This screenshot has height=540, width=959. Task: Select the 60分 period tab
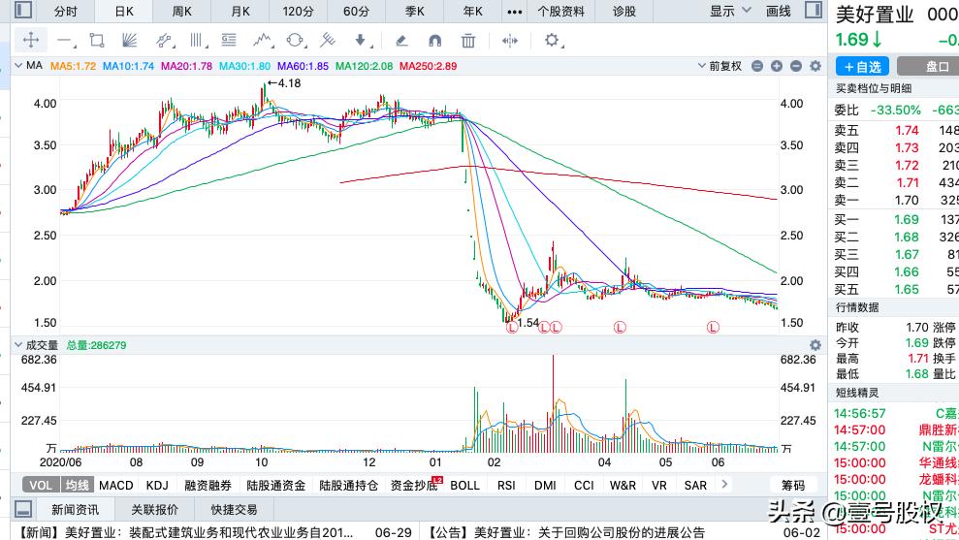[356, 11]
